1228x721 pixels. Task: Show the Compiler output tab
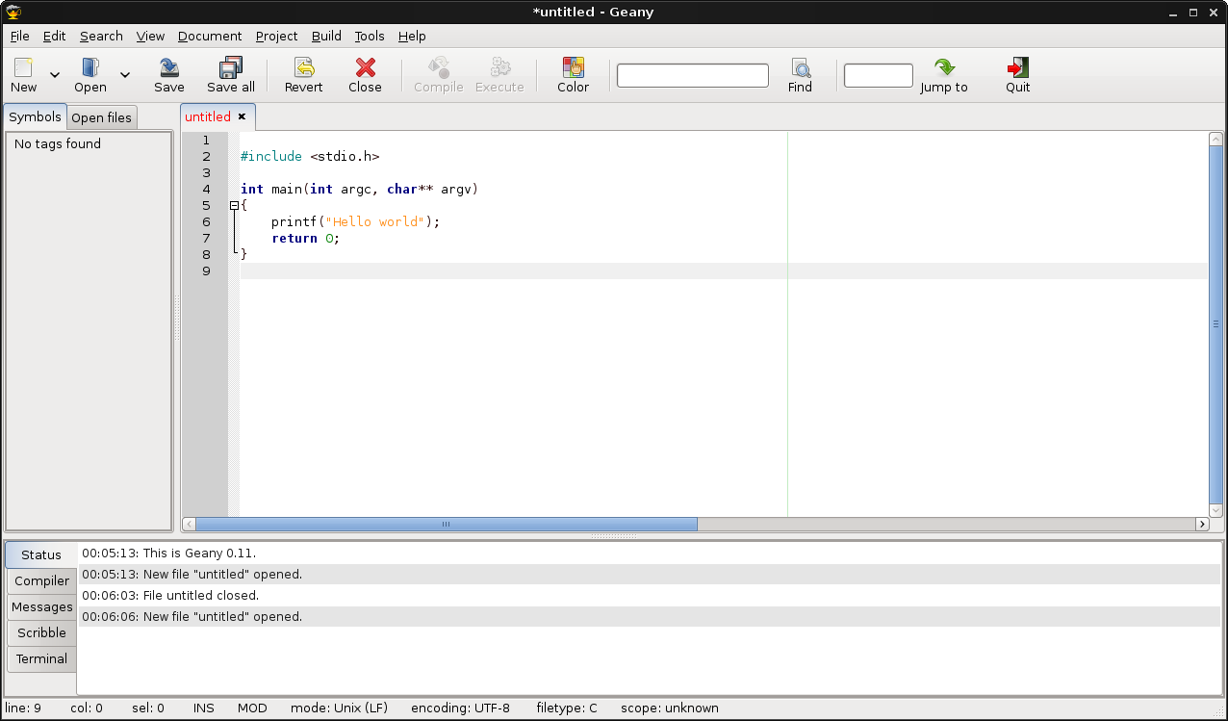[x=41, y=580]
